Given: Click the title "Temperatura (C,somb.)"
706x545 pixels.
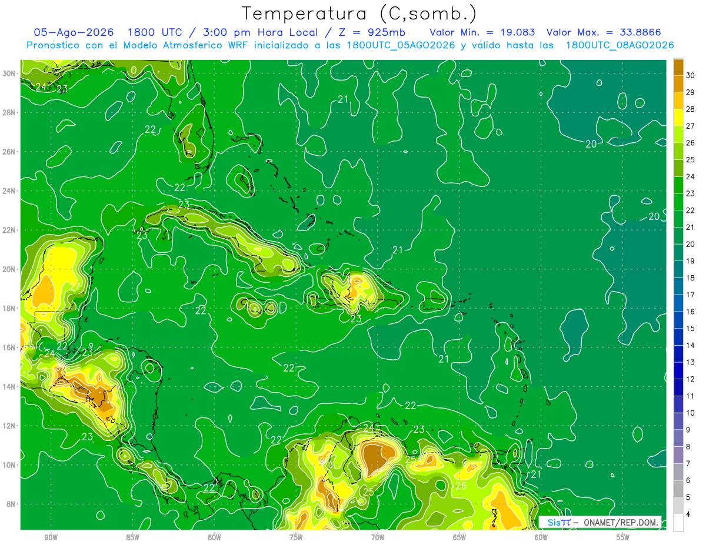Looking at the screenshot, I should click(359, 13).
